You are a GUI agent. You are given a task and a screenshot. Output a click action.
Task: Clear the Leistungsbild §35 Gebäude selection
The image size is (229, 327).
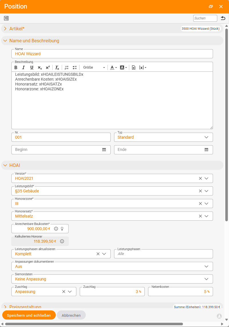[200, 191]
